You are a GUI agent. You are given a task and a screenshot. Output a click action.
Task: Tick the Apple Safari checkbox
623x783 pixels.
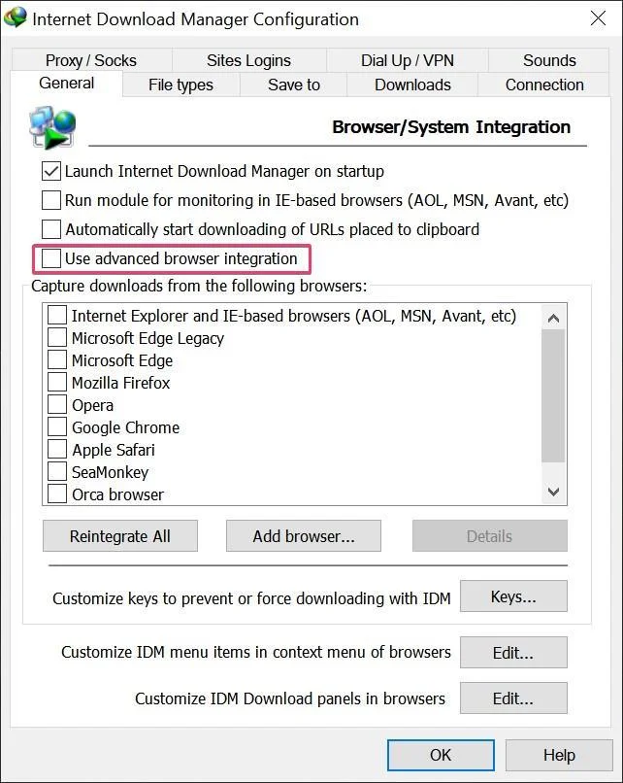point(57,449)
